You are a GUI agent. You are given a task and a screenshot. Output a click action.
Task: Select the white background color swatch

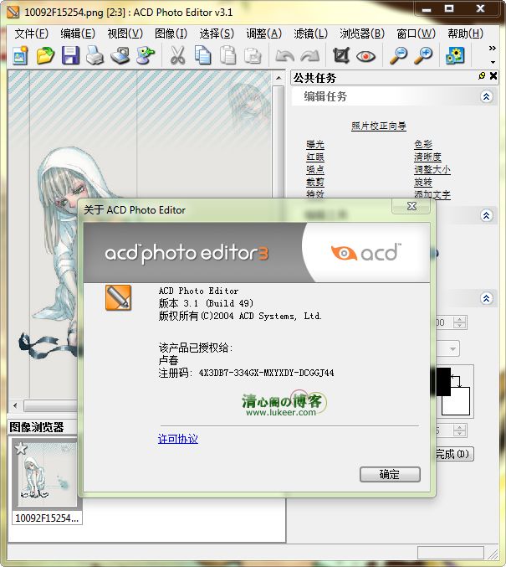click(456, 401)
